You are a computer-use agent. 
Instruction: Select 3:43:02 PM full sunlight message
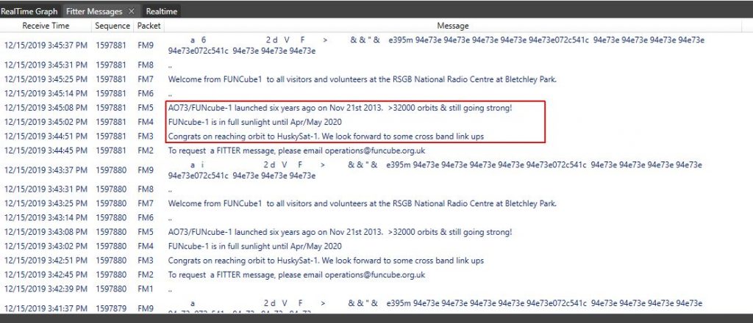pos(255,247)
